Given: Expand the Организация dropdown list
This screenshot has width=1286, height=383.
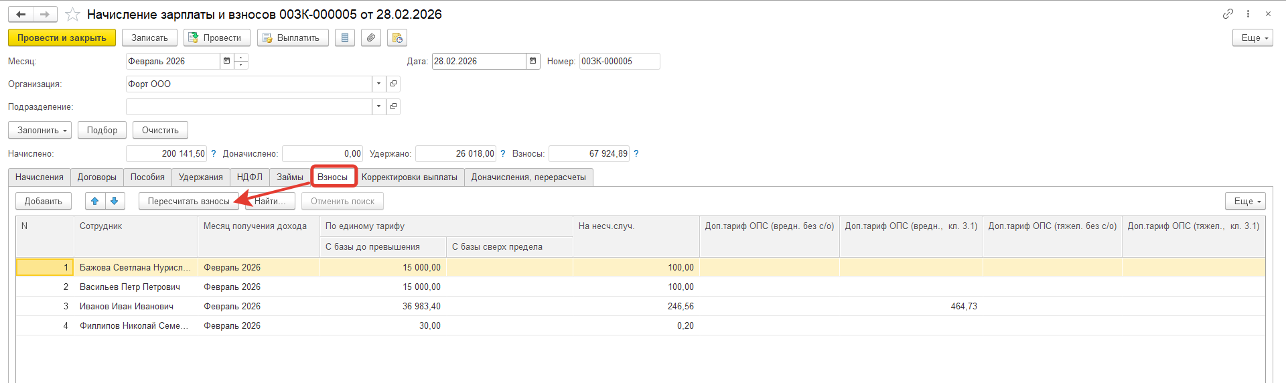Looking at the screenshot, I should [x=379, y=84].
